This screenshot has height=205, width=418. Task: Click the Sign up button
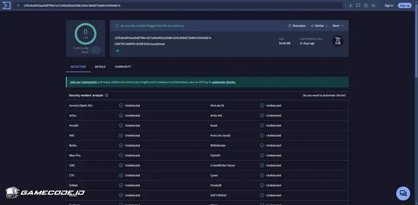[405, 6]
